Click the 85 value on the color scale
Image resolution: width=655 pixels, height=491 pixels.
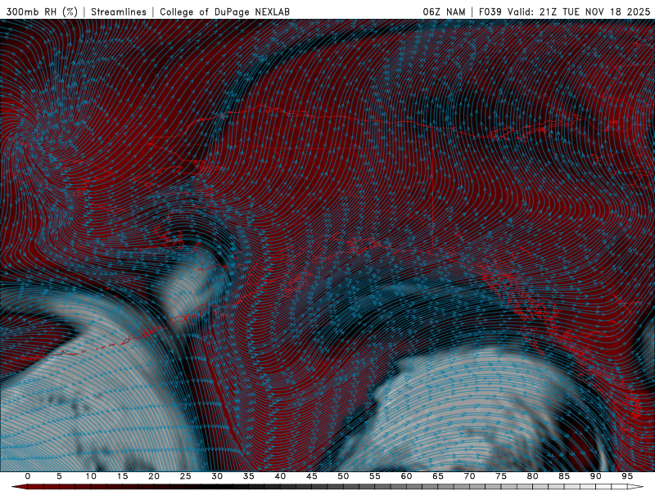click(564, 476)
